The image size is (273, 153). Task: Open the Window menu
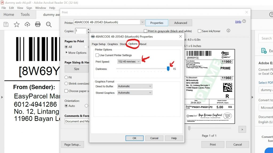click(41, 8)
